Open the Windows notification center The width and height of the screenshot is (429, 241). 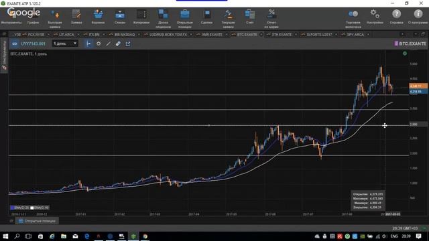418,236
